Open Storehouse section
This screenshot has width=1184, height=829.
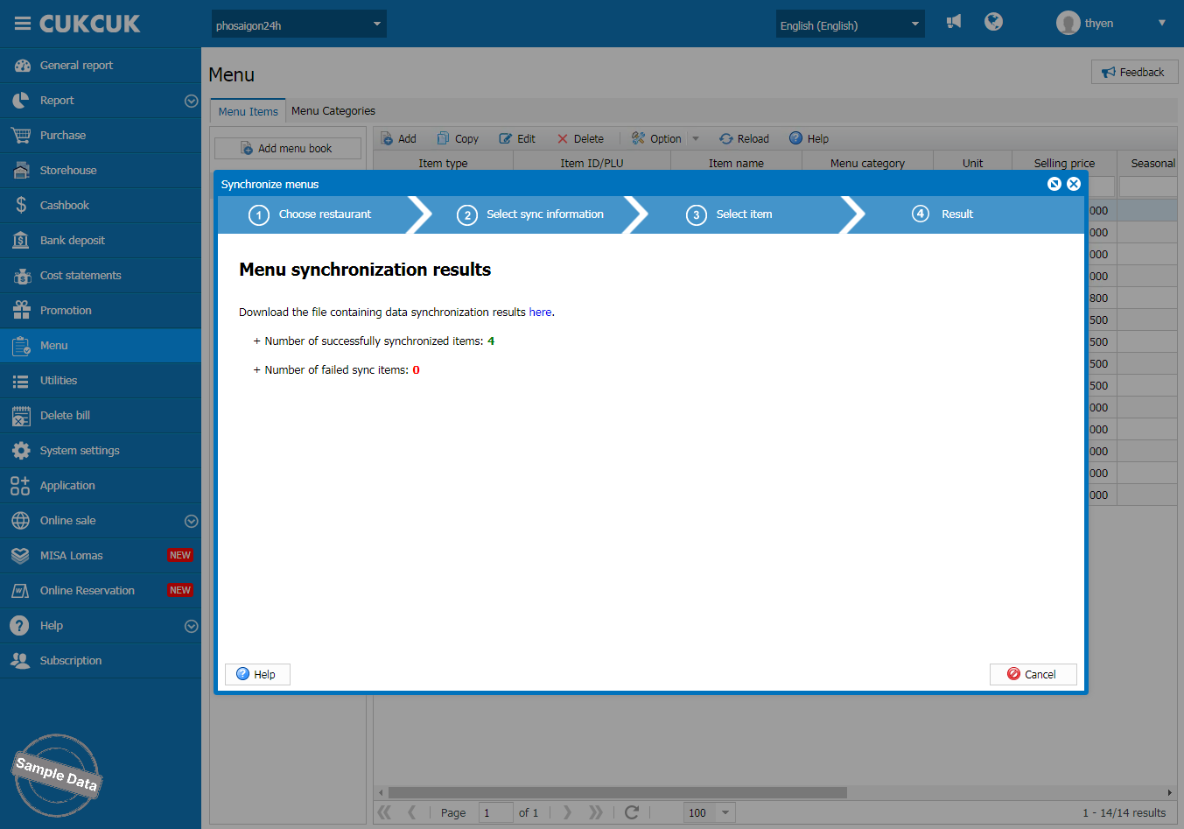[x=101, y=171]
